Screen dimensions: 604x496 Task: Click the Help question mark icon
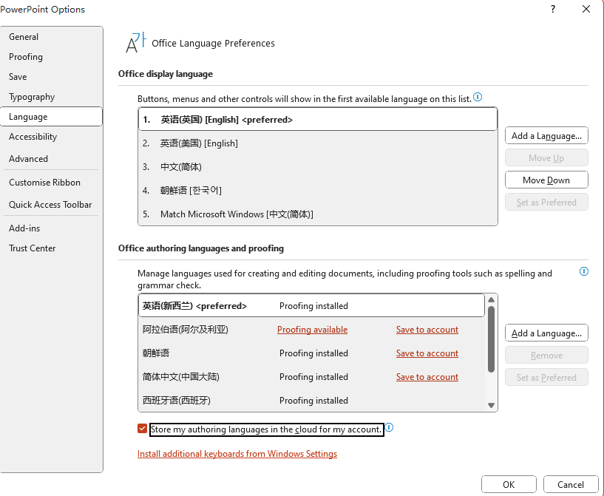click(553, 9)
